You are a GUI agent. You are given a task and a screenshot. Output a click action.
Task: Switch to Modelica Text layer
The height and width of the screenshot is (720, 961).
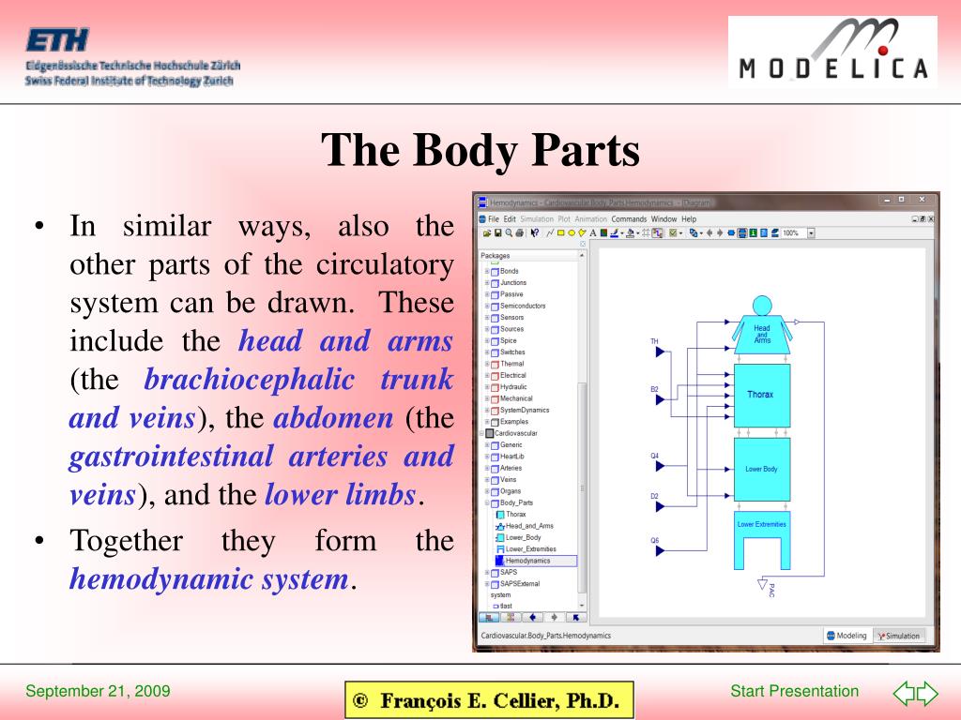(x=764, y=232)
